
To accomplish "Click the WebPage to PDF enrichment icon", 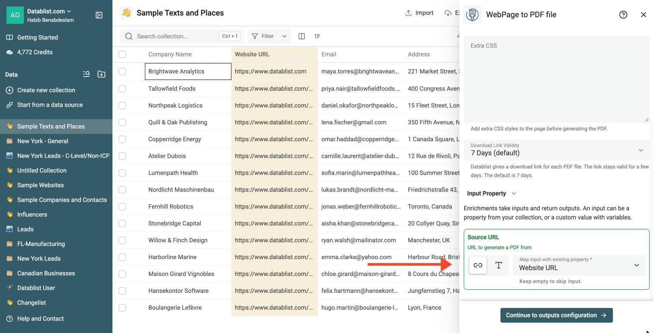I will coord(472,15).
